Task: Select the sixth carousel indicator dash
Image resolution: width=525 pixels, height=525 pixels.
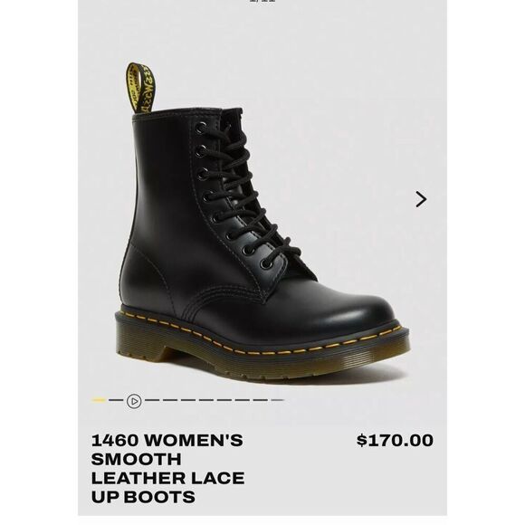Action: point(188,400)
